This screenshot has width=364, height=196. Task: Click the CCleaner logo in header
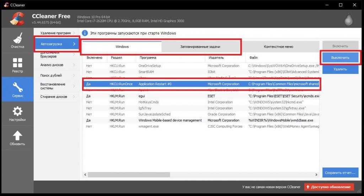click(17, 19)
